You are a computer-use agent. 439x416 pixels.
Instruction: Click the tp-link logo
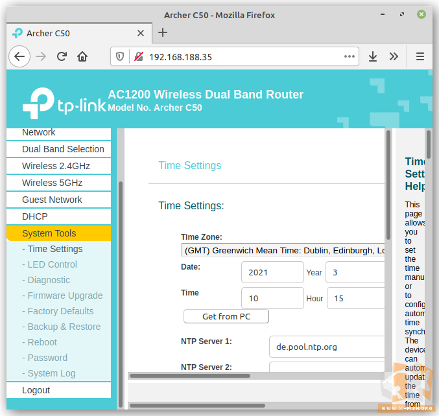tap(64, 103)
